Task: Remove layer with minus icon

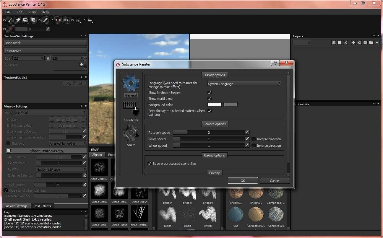Action: pos(377,43)
